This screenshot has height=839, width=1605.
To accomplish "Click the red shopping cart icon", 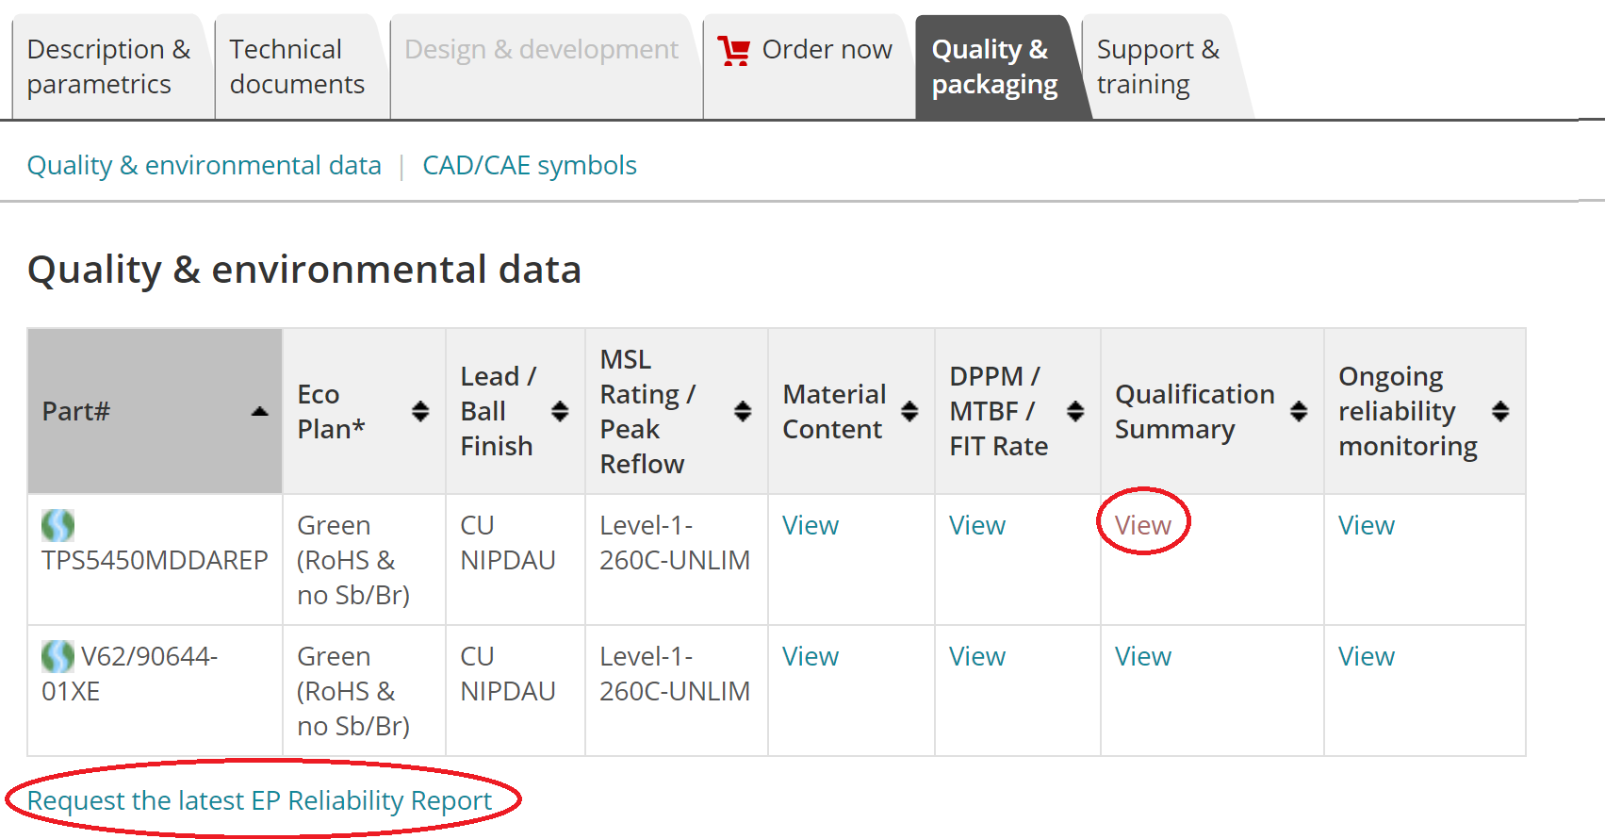I will tap(733, 50).
